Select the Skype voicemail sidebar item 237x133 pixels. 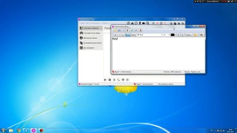point(91,33)
